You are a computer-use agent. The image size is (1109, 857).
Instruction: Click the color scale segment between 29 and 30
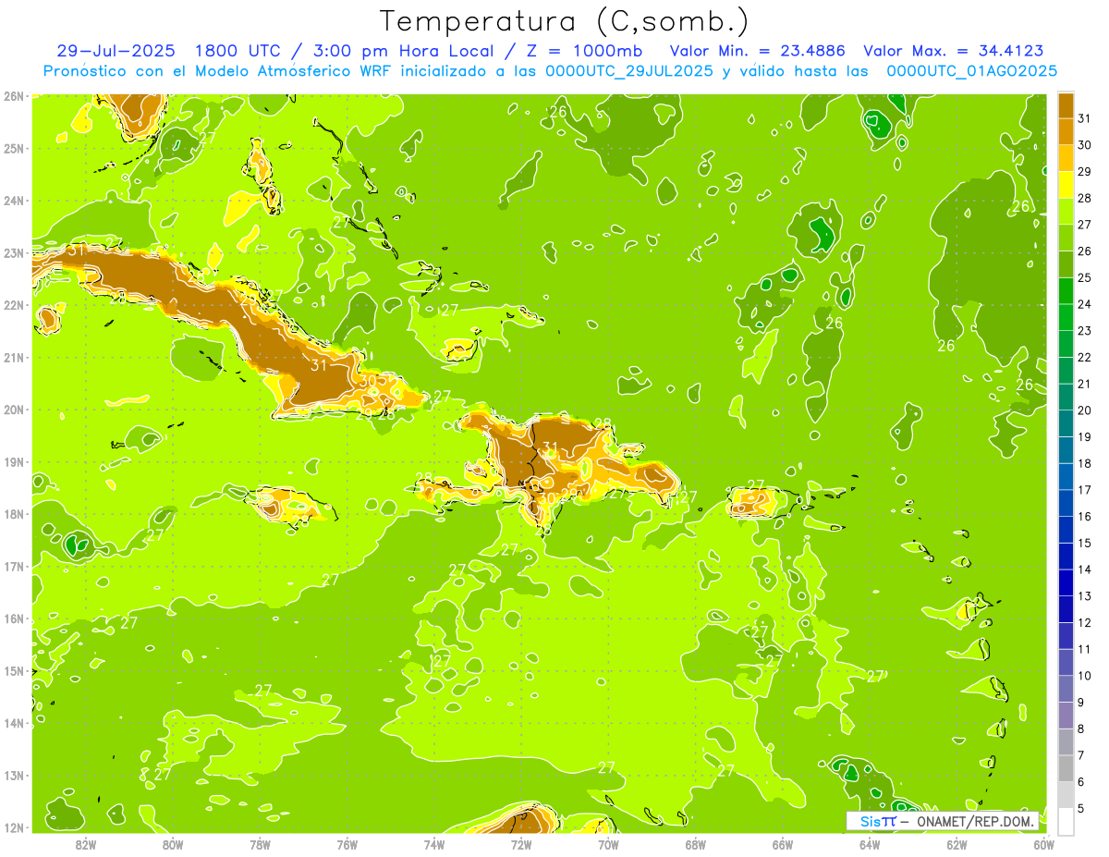coord(1066,158)
